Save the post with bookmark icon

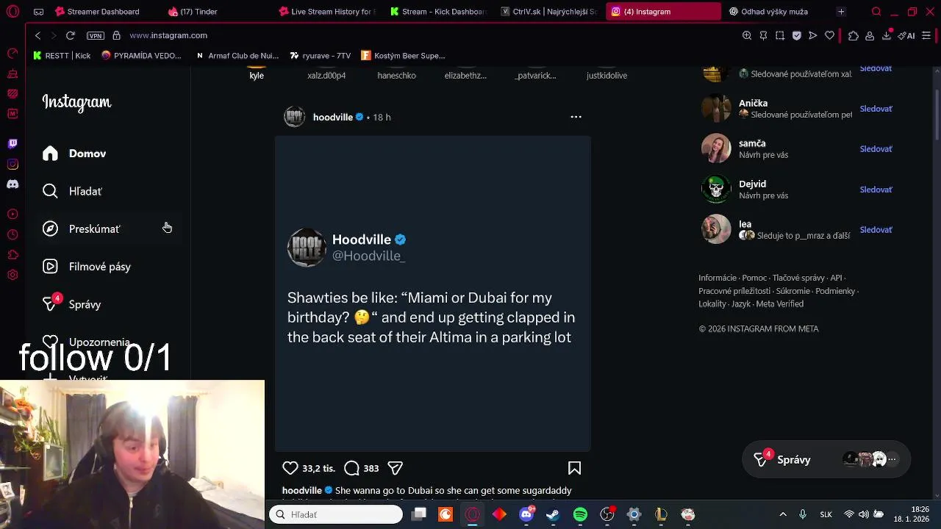click(574, 468)
